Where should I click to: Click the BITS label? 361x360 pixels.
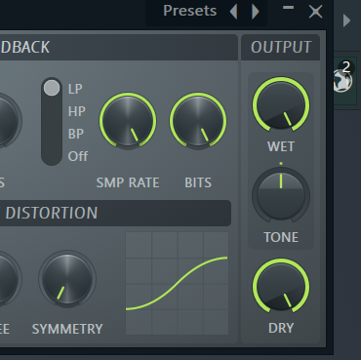[198, 182]
